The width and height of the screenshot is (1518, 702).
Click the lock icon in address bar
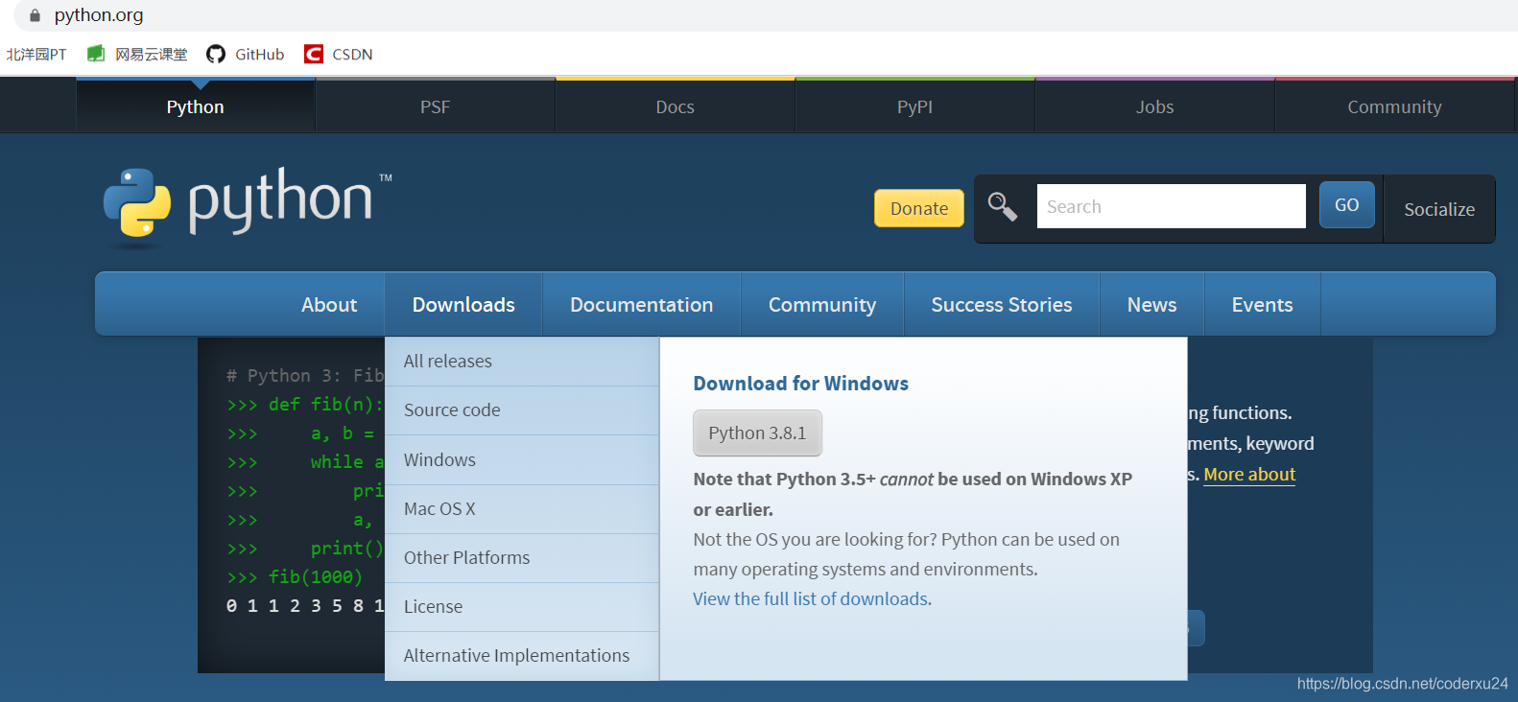point(36,15)
